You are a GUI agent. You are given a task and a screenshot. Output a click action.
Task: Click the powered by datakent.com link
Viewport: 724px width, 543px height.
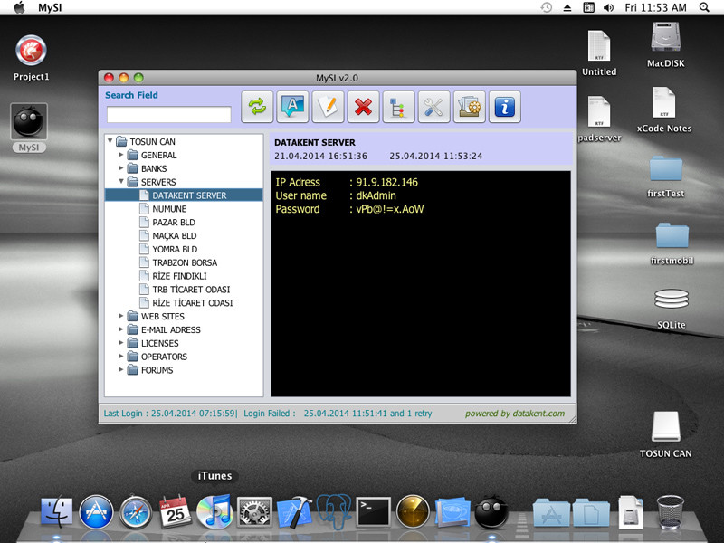(515, 414)
